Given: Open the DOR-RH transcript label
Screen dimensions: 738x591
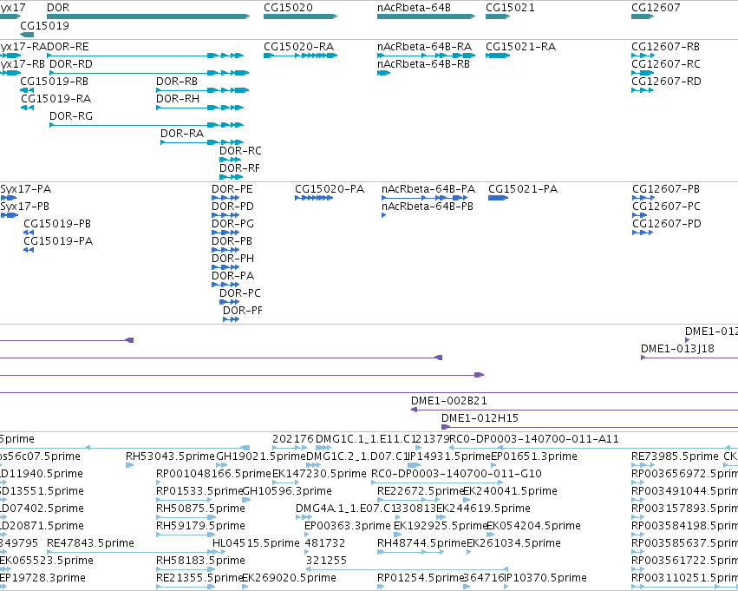Looking at the screenshot, I should click(x=178, y=99).
